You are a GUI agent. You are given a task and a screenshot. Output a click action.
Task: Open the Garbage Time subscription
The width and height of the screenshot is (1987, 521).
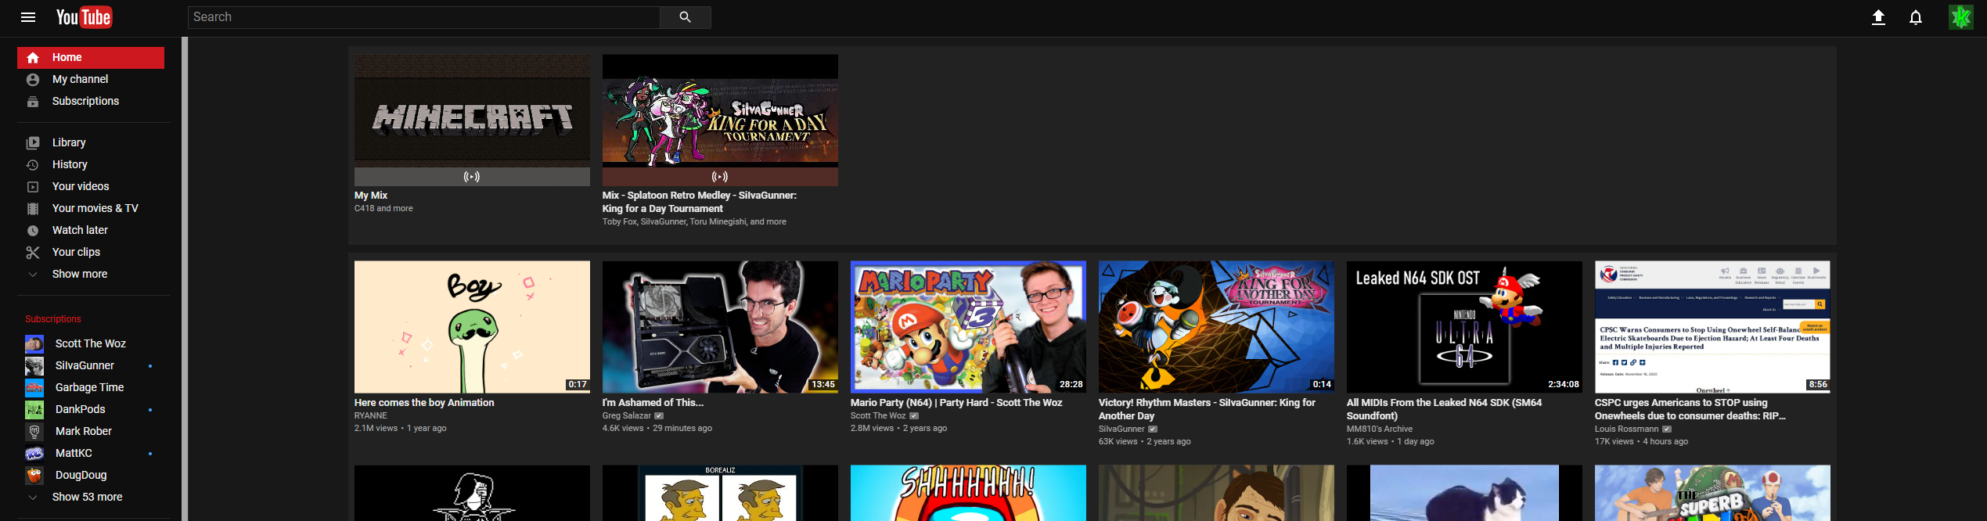click(91, 387)
